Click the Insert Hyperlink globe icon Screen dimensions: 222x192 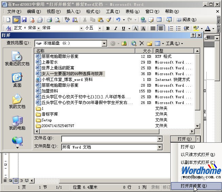tap(143, 20)
